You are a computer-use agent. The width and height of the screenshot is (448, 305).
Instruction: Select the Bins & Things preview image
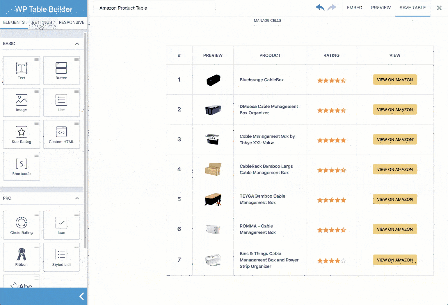pyautogui.click(x=213, y=260)
